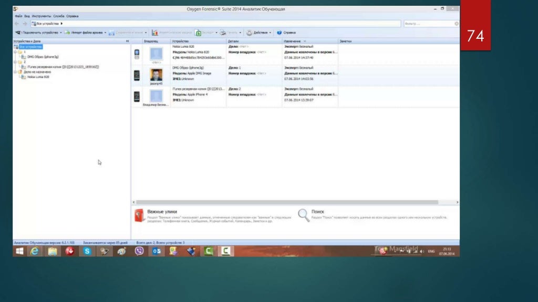Click the Все устройства breadcrumb arrow
This screenshot has width=538, height=302.
pyautogui.click(x=61, y=24)
